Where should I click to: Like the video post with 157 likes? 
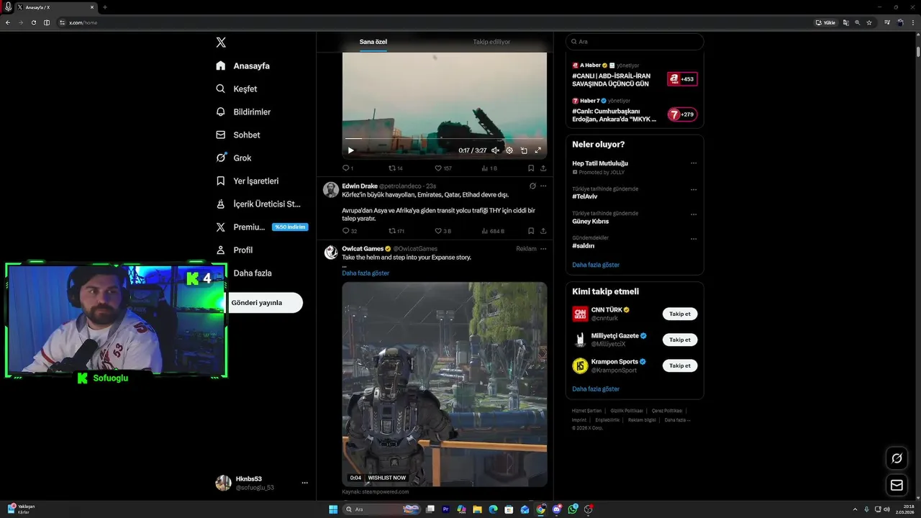(x=443, y=168)
